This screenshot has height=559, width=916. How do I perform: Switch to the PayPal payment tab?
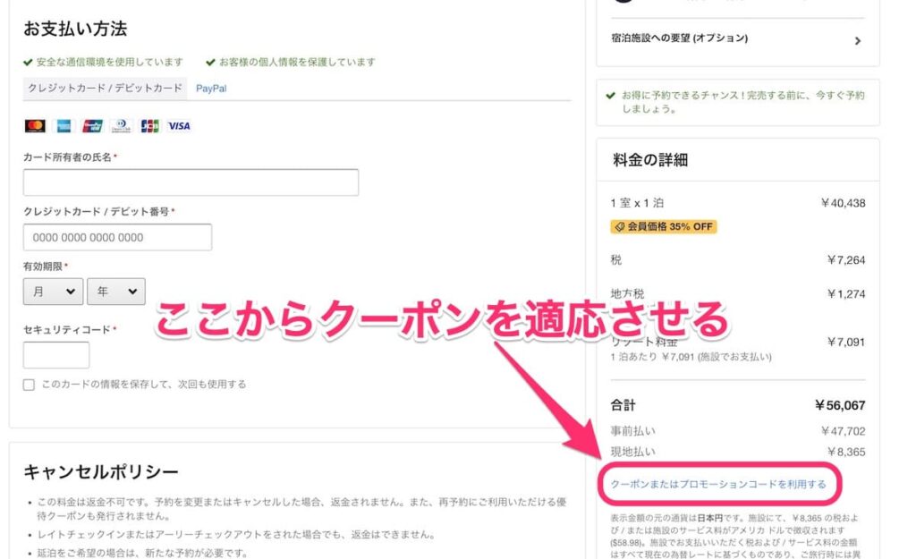click(211, 89)
